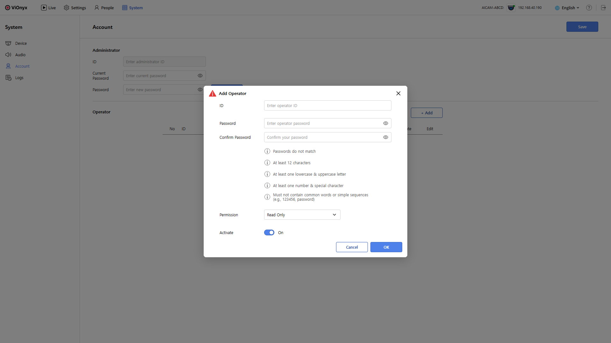Image resolution: width=611 pixels, height=343 pixels.
Task: Turn off the Activate switch
Action: click(x=269, y=232)
